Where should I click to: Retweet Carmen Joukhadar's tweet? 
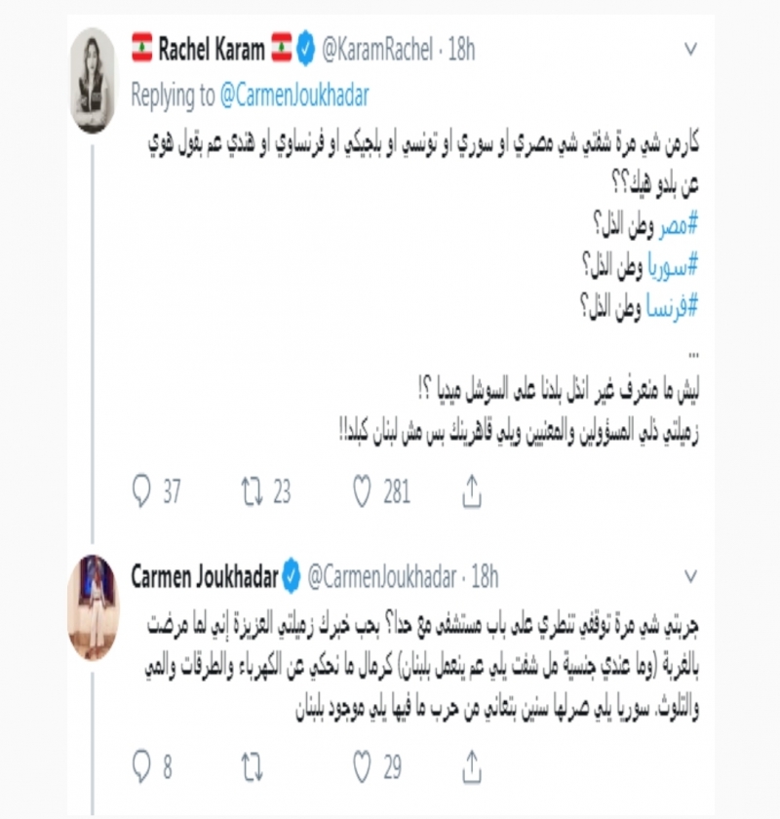click(x=253, y=767)
